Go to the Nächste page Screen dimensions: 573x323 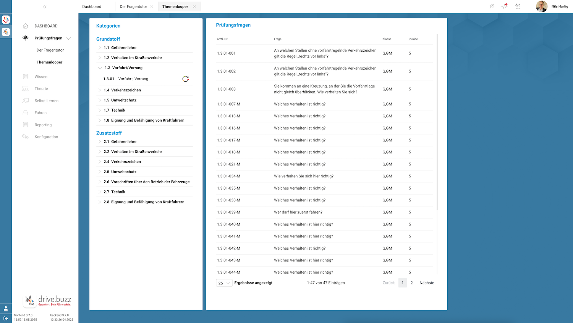pyautogui.click(x=427, y=283)
